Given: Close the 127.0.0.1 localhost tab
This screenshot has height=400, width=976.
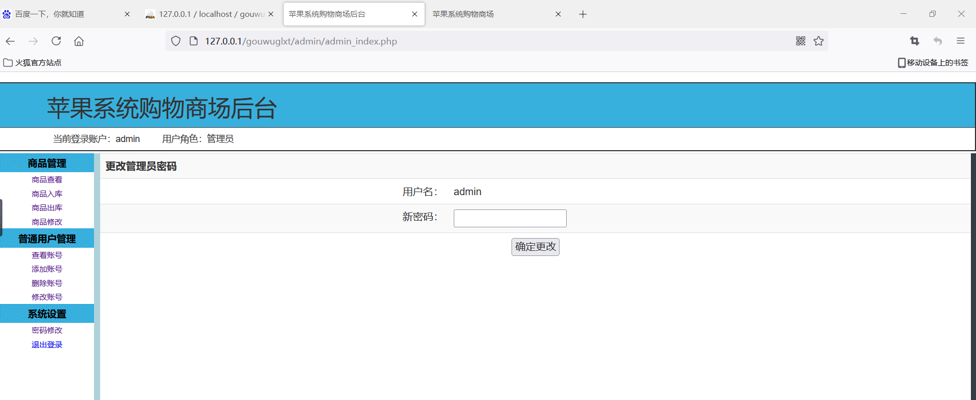Looking at the screenshot, I should [x=271, y=14].
